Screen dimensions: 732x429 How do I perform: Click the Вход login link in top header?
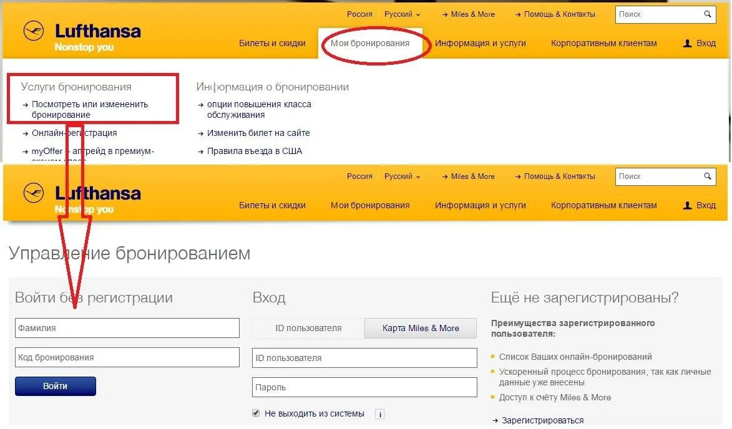[x=706, y=44]
